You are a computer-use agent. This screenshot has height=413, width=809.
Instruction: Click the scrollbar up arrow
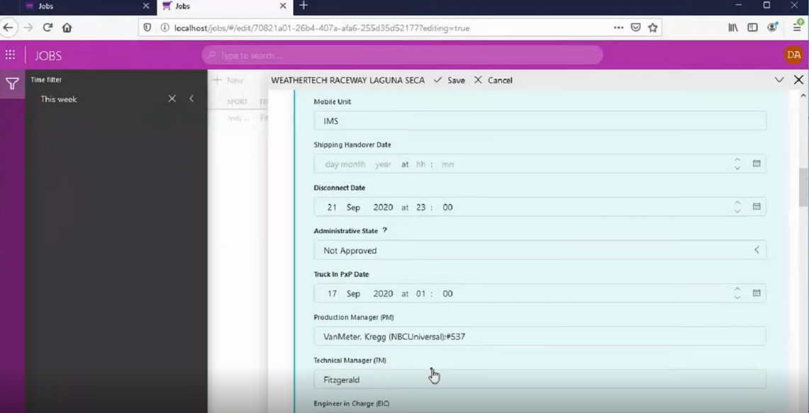click(803, 96)
